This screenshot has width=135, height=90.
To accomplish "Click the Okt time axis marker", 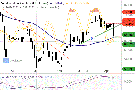I will coord(60,71).
